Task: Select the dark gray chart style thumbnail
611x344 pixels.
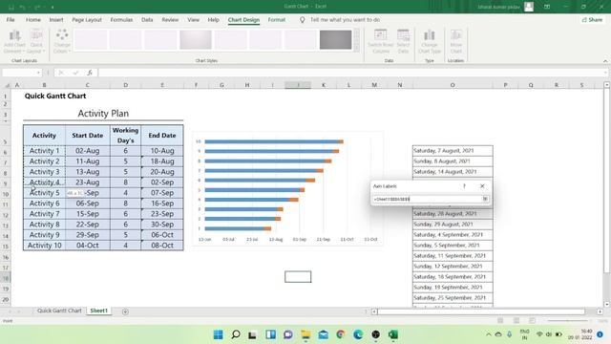Action: point(335,40)
